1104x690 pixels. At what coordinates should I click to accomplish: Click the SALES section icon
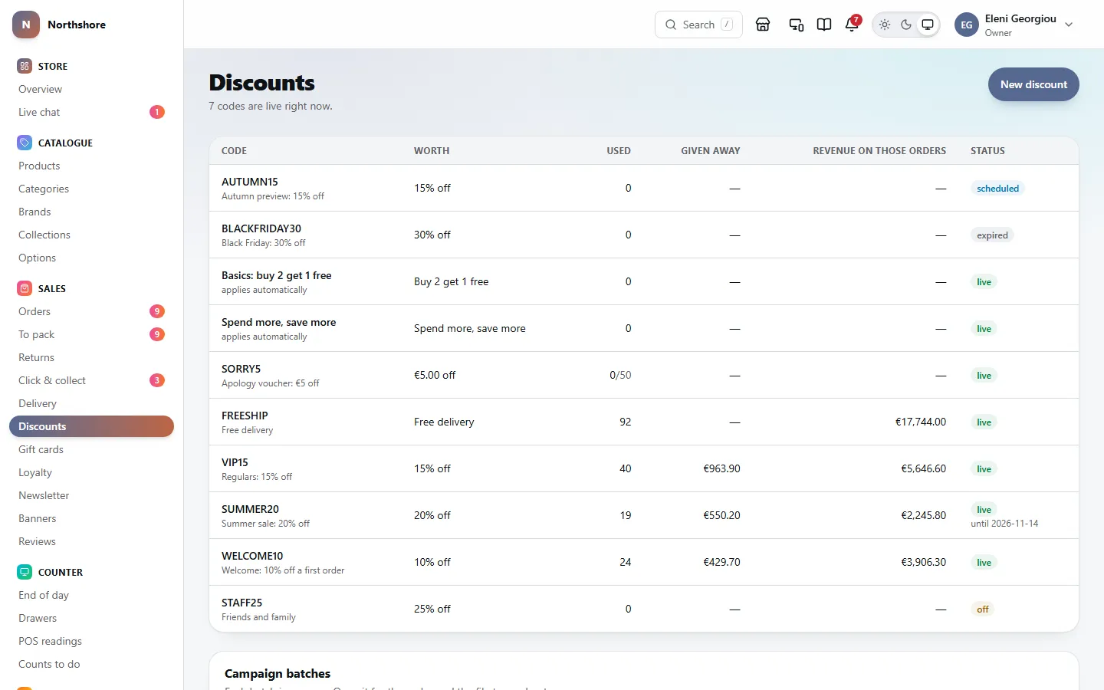(x=25, y=288)
